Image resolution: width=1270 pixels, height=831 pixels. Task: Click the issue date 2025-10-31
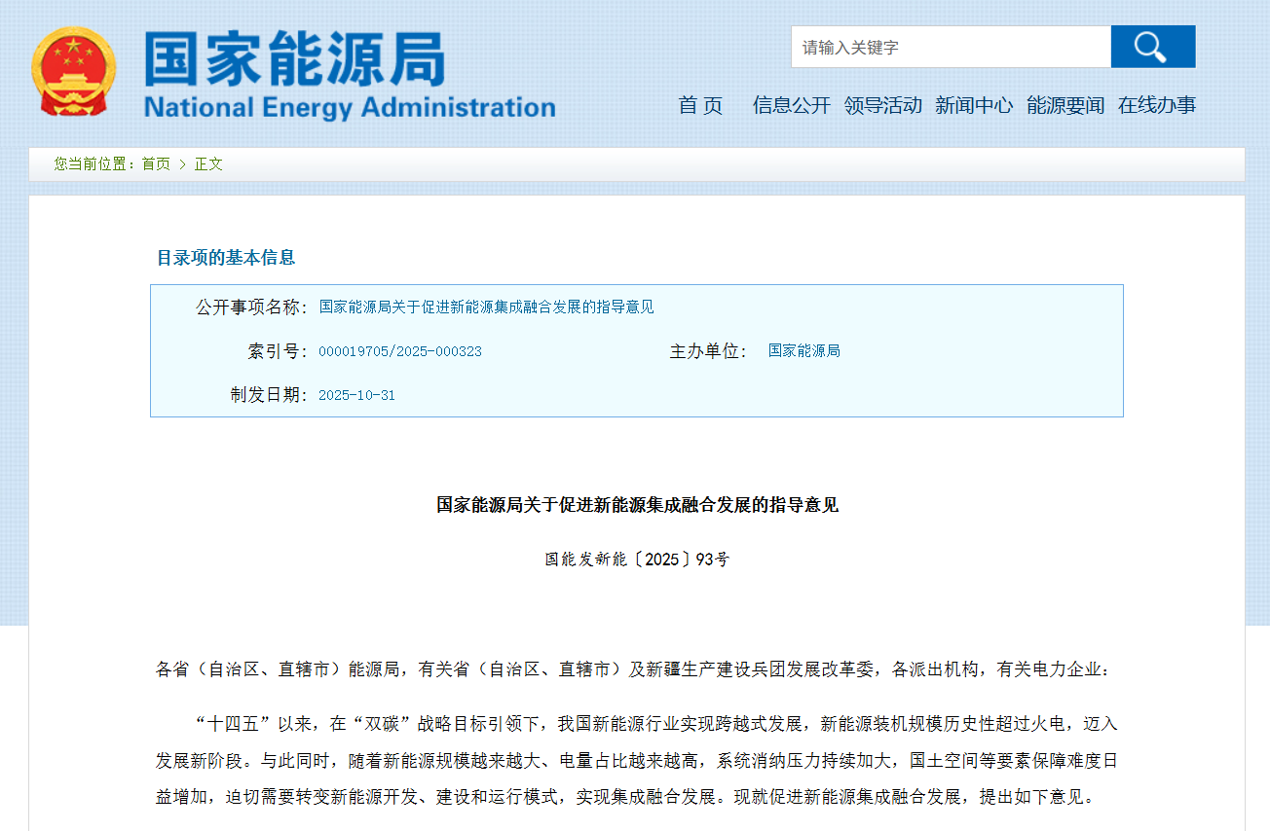[356, 394]
